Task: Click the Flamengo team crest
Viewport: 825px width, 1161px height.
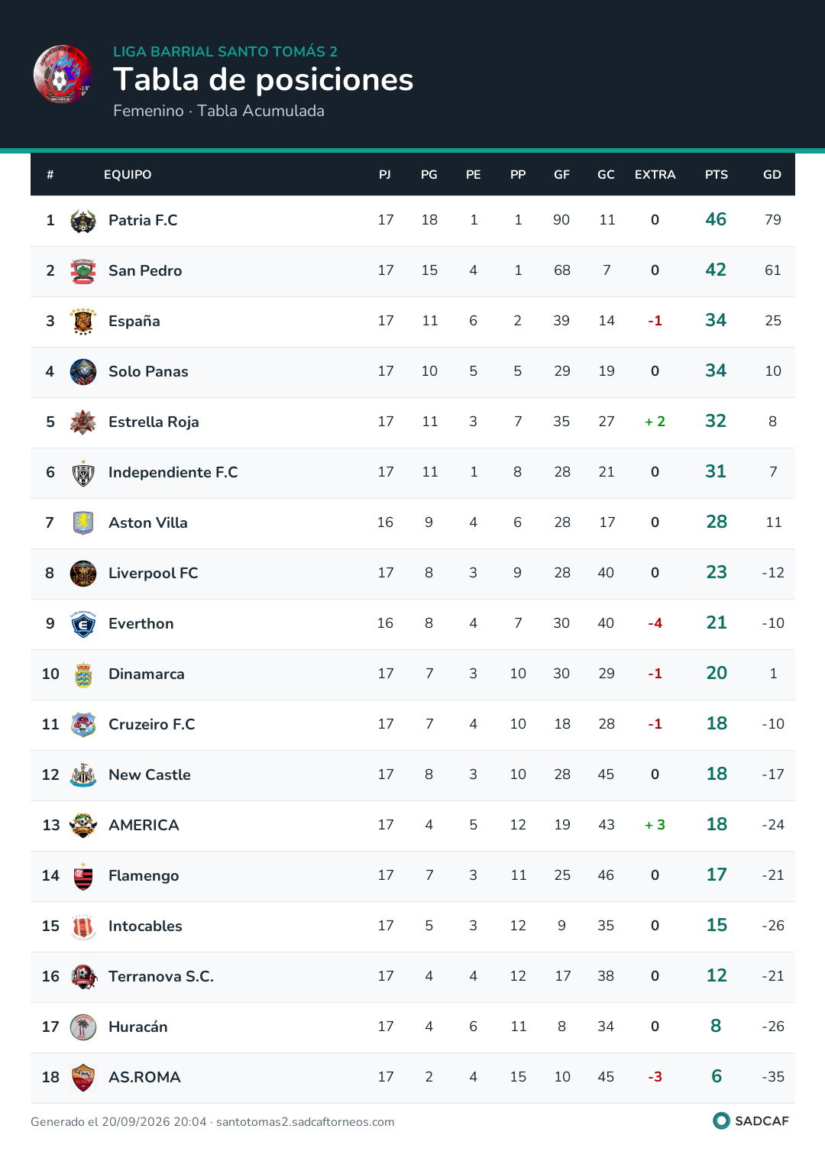Action: tap(83, 876)
